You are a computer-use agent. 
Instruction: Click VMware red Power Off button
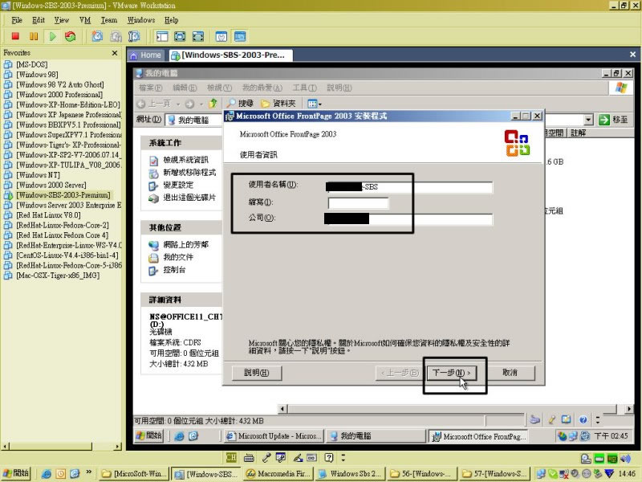(x=15, y=36)
